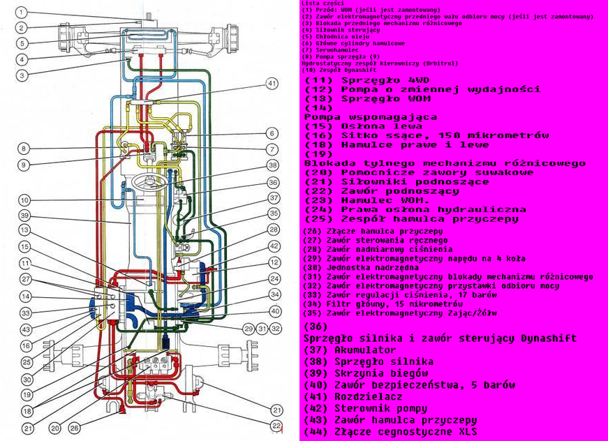Click legend line "(13) Sprzęgło WOM"
Image resolution: width=608 pixels, height=441 pixels.
pyautogui.click(x=368, y=99)
